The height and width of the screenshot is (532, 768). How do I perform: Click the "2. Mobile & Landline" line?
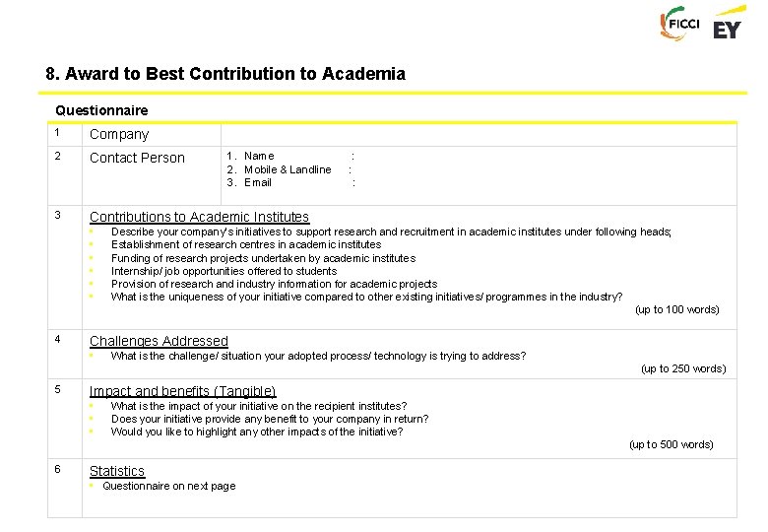(288, 169)
